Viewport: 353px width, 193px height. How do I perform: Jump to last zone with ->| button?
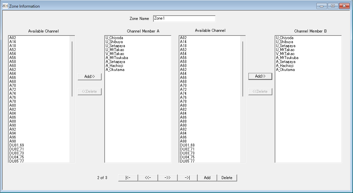(x=187, y=178)
